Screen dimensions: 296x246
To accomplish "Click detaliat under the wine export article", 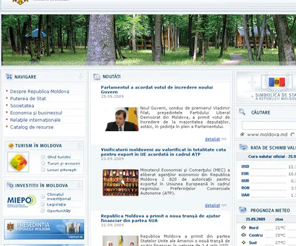I will click(x=212, y=205).
